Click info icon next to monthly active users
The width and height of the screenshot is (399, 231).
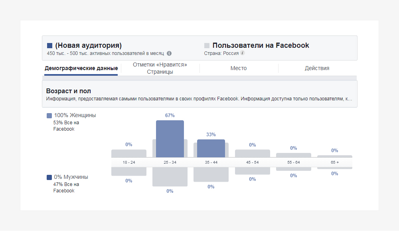[169, 53]
